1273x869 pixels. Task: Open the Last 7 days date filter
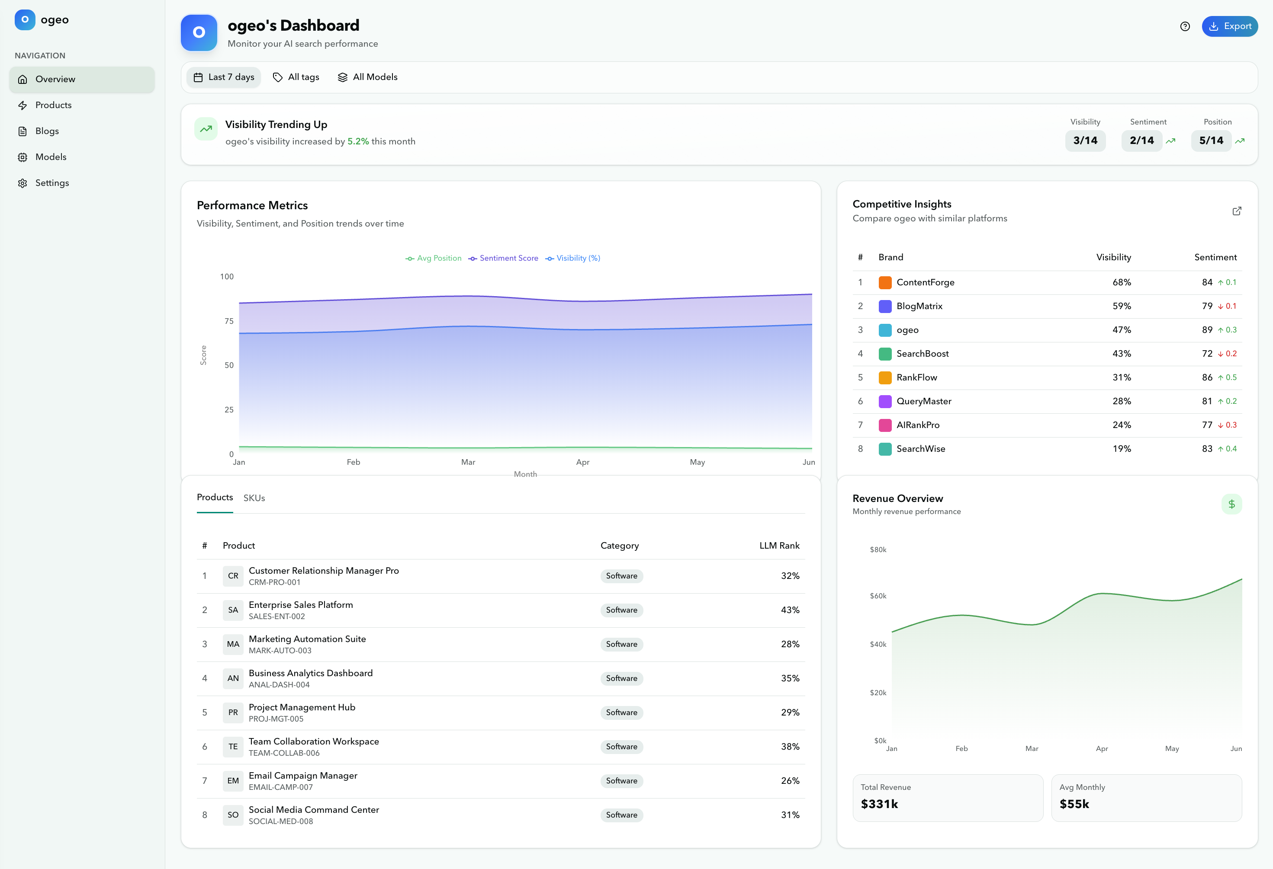(223, 77)
